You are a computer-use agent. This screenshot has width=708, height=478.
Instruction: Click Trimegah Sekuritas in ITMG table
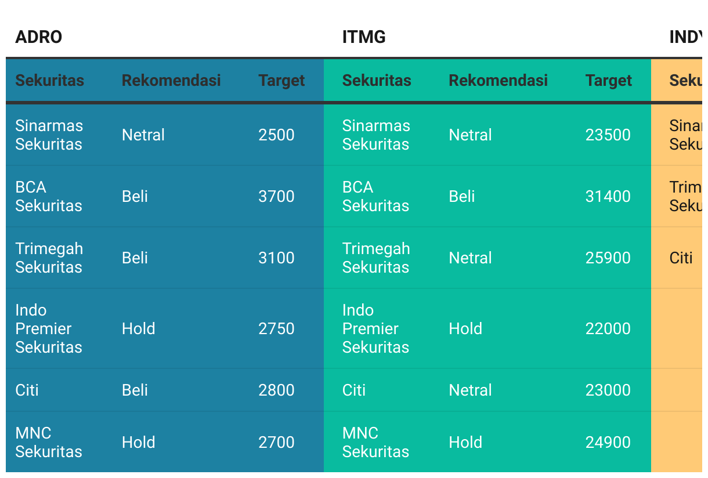(376, 258)
